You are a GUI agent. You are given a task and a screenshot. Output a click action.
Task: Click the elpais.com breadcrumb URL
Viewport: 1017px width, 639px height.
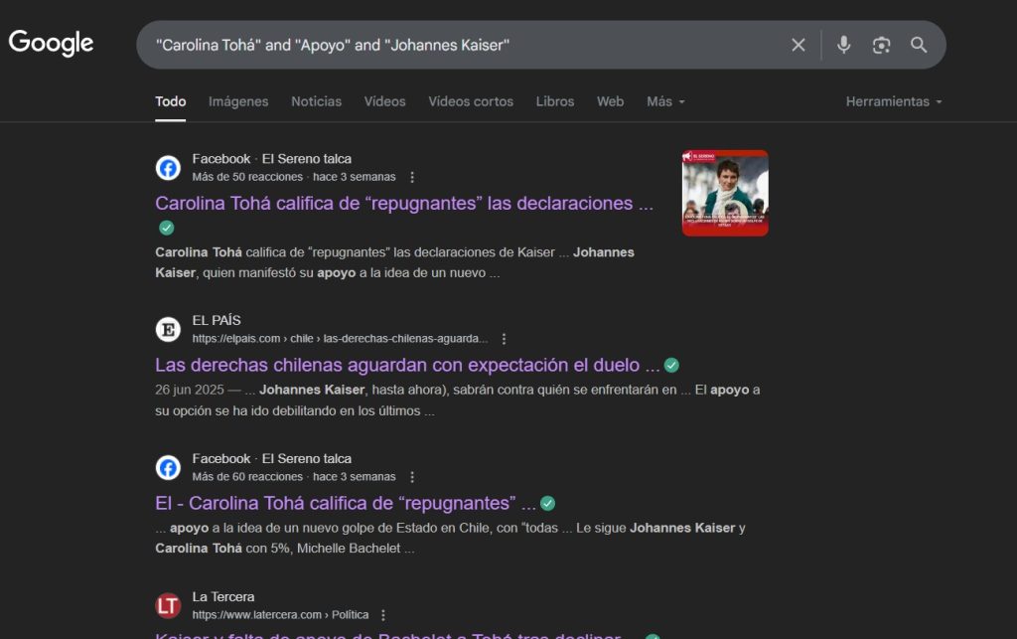(x=340, y=339)
